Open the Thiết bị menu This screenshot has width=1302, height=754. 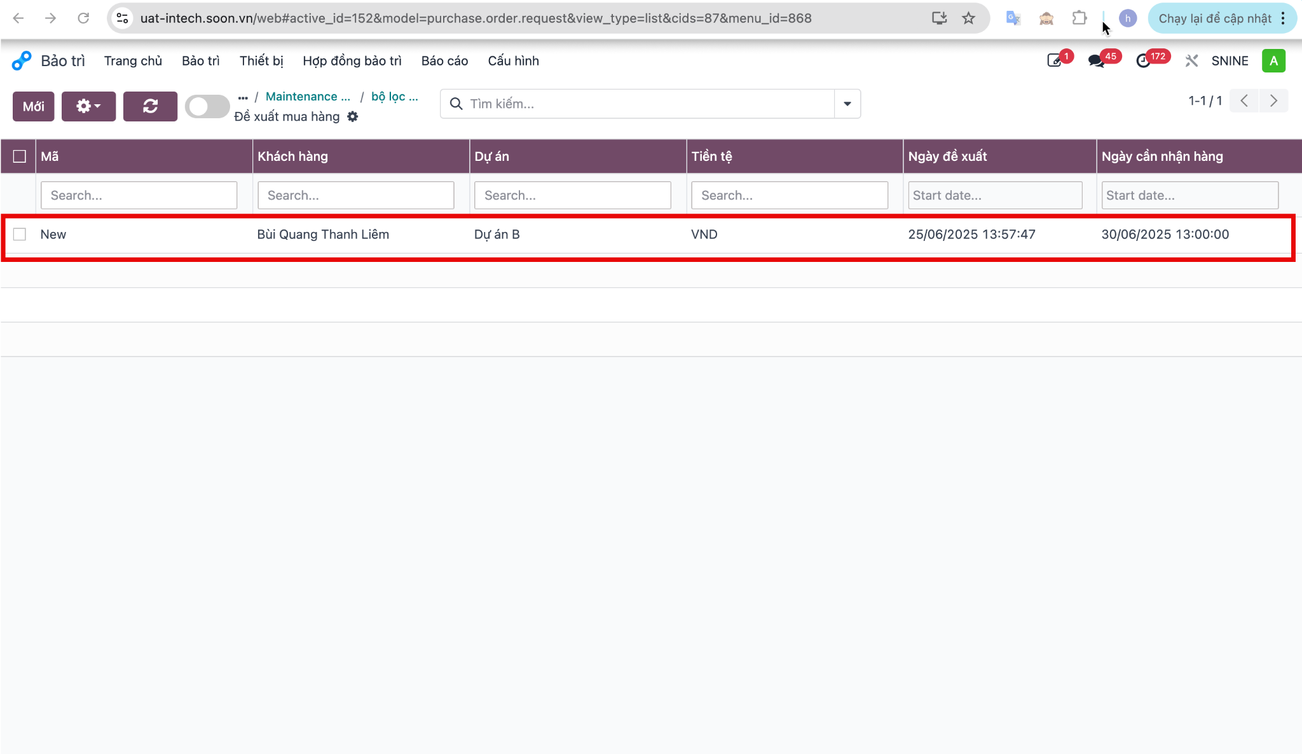(261, 61)
